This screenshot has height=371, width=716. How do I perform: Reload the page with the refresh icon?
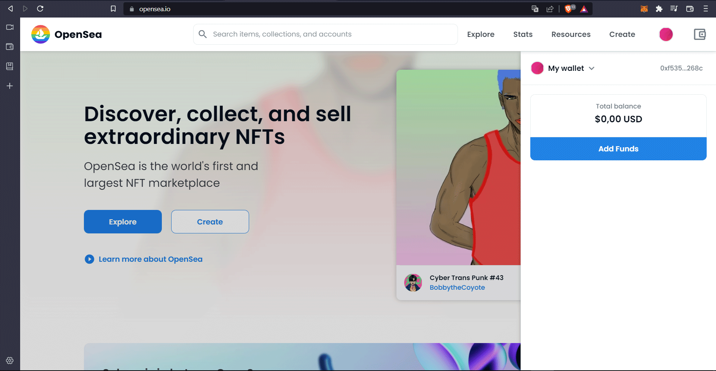40,9
